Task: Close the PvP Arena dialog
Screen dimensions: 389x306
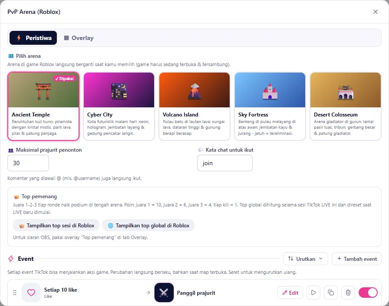Action: [x=376, y=12]
